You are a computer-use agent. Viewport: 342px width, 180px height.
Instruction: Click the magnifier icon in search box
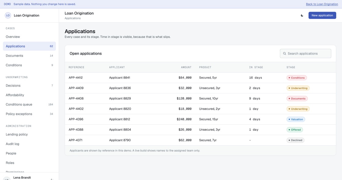(284, 54)
